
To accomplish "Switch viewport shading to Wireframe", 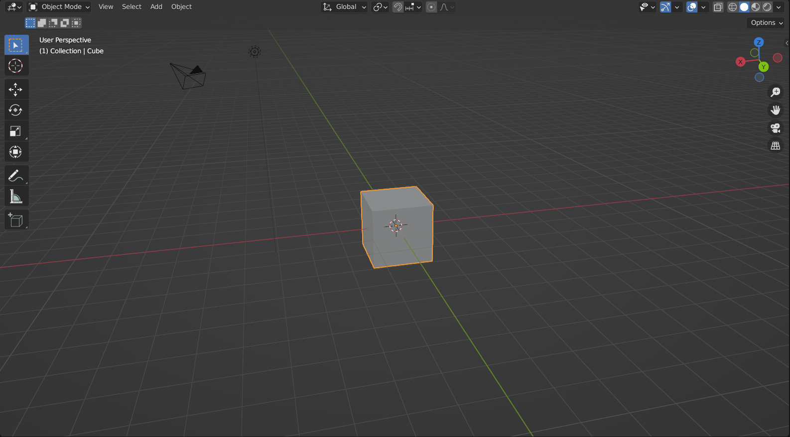I will (x=733, y=7).
